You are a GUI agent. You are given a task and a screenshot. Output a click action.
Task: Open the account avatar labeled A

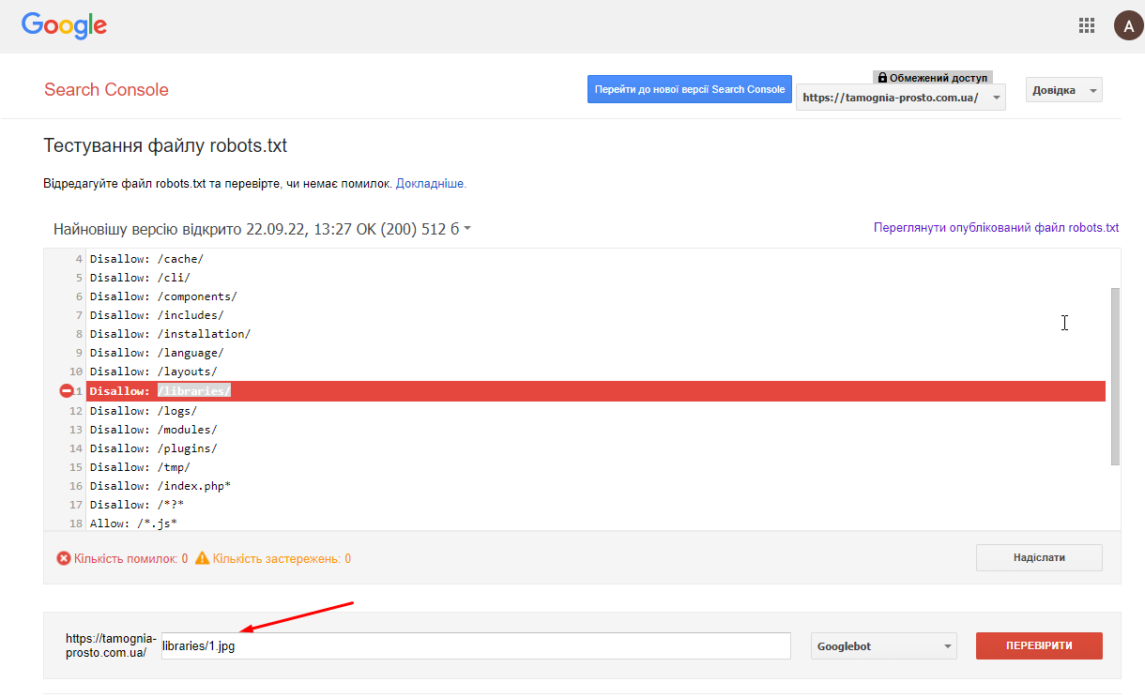tap(1128, 26)
